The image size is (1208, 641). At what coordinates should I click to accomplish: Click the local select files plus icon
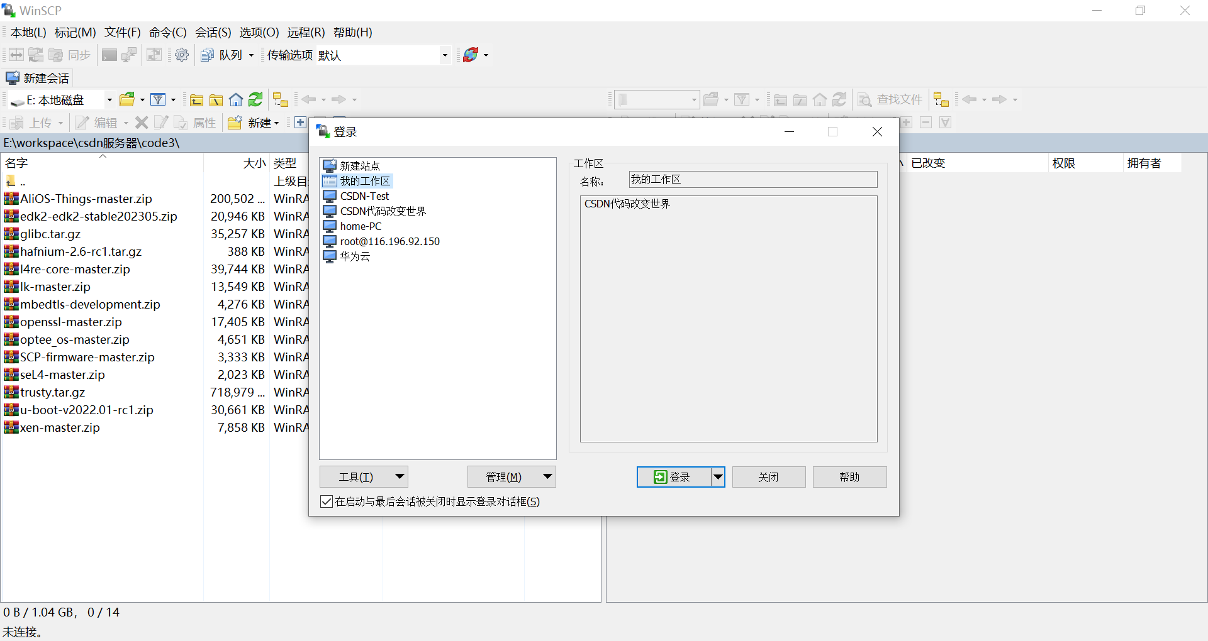tap(300, 123)
